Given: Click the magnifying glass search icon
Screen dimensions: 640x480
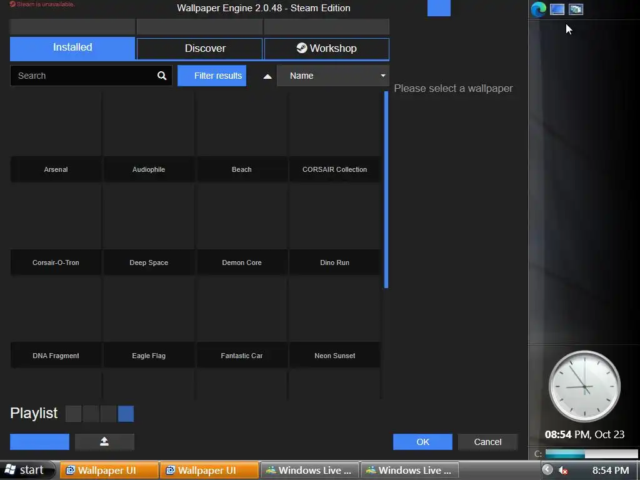Looking at the screenshot, I should (x=162, y=76).
